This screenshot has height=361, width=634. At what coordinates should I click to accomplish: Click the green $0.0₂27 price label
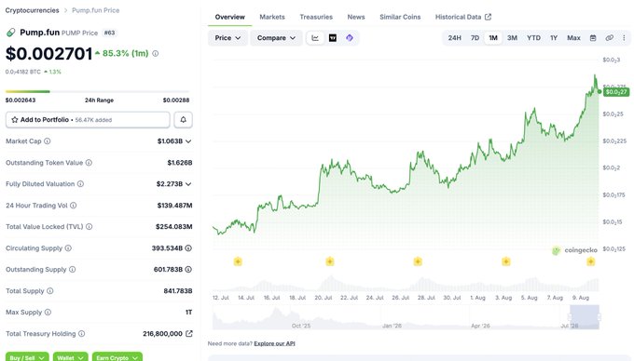[x=616, y=92]
